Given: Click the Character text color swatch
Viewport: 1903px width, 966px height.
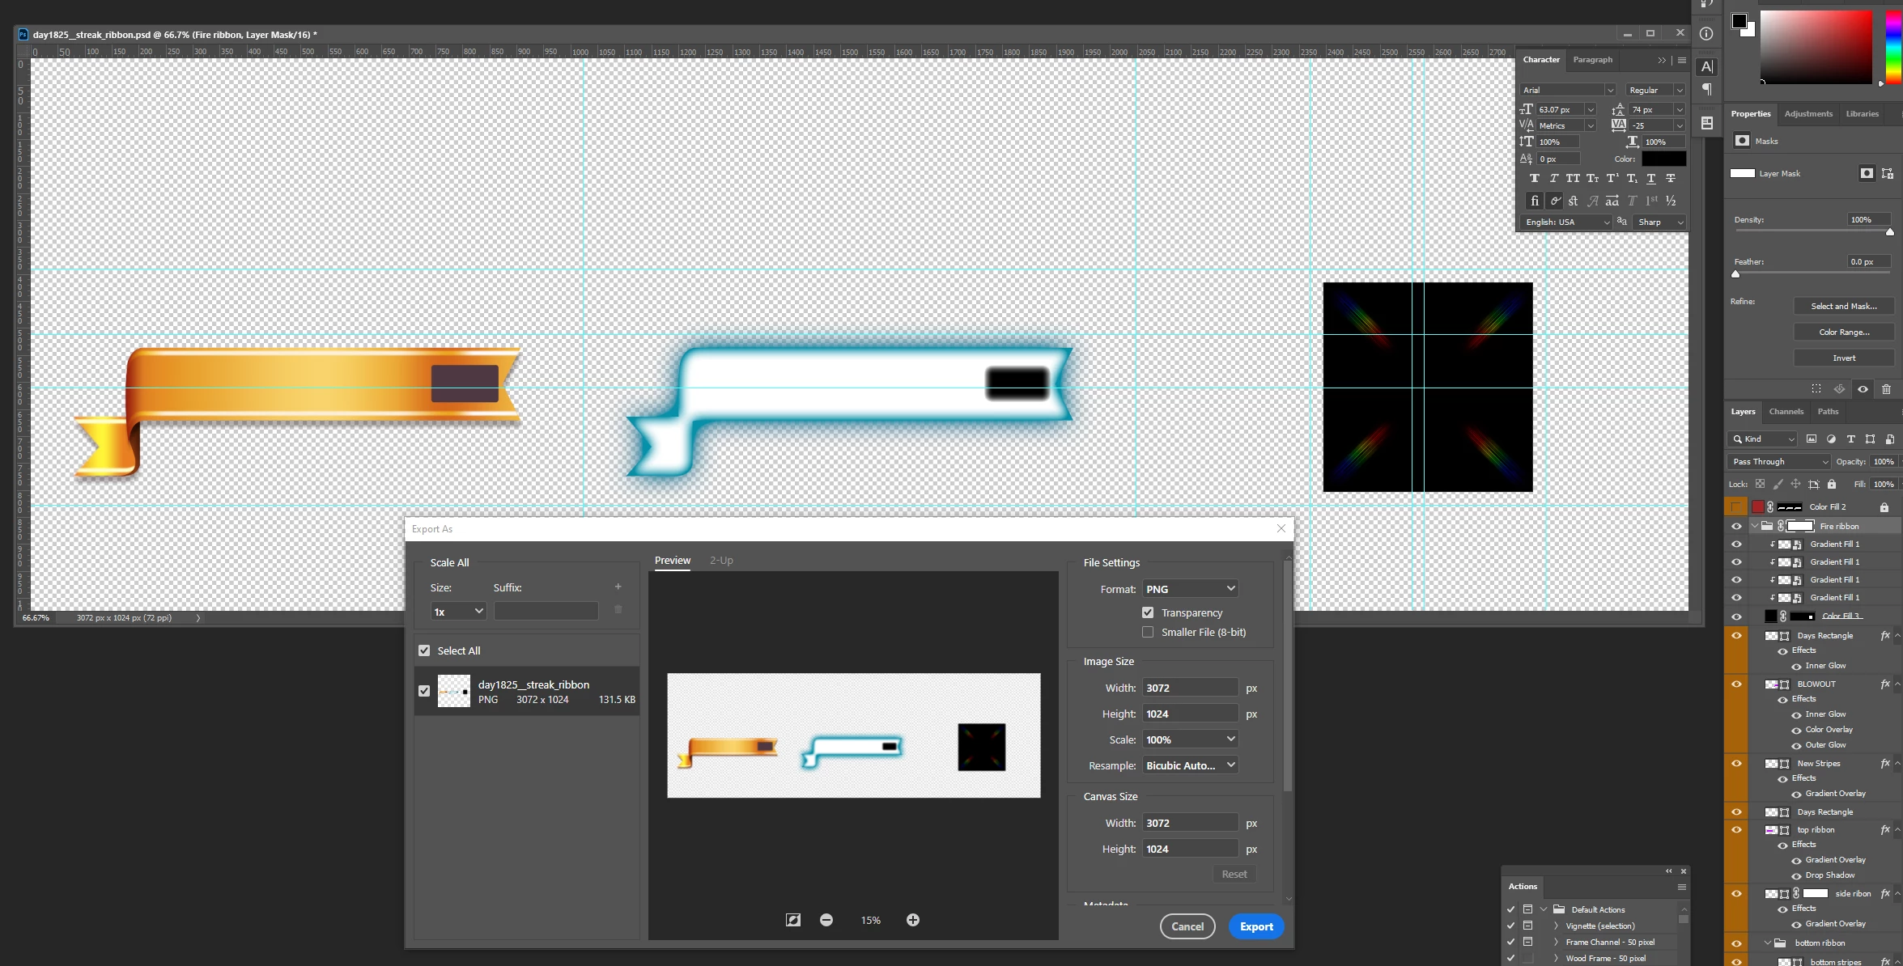Looking at the screenshot, I should click(x=1663, y=159).
